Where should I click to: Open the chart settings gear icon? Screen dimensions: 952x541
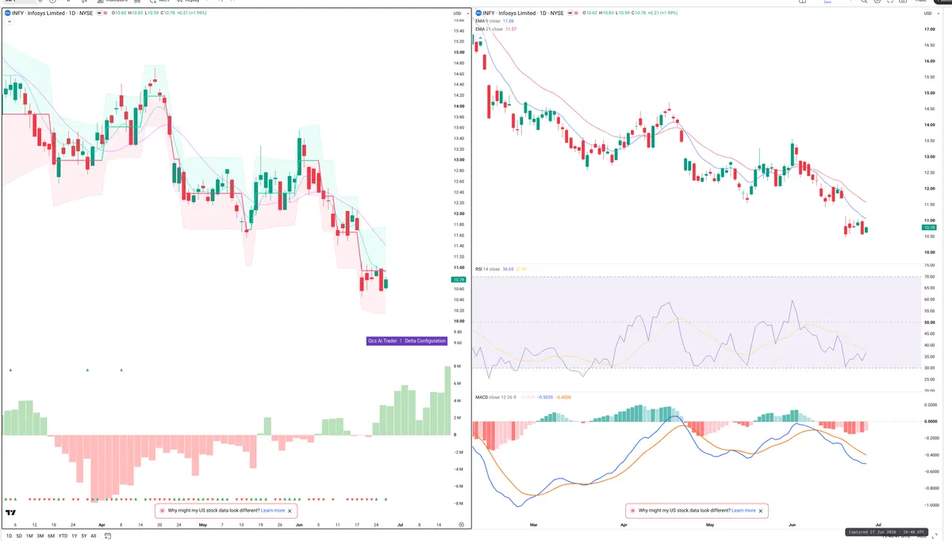point(461,525)
